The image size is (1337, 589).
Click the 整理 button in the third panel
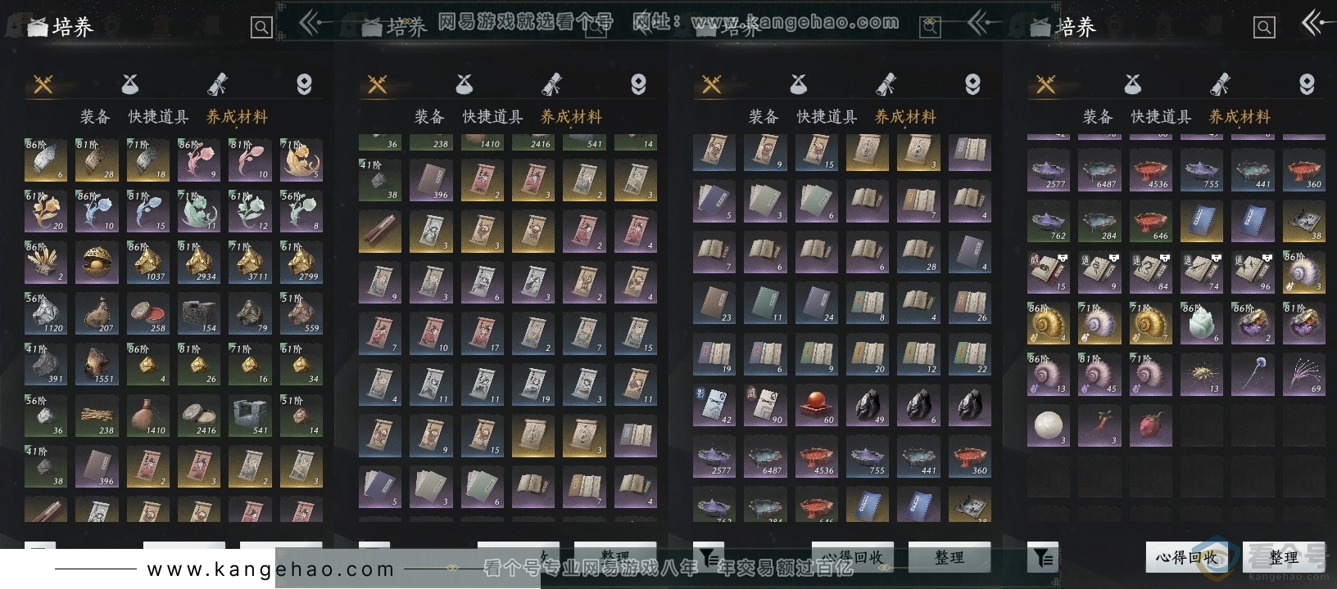click(949, 557)
